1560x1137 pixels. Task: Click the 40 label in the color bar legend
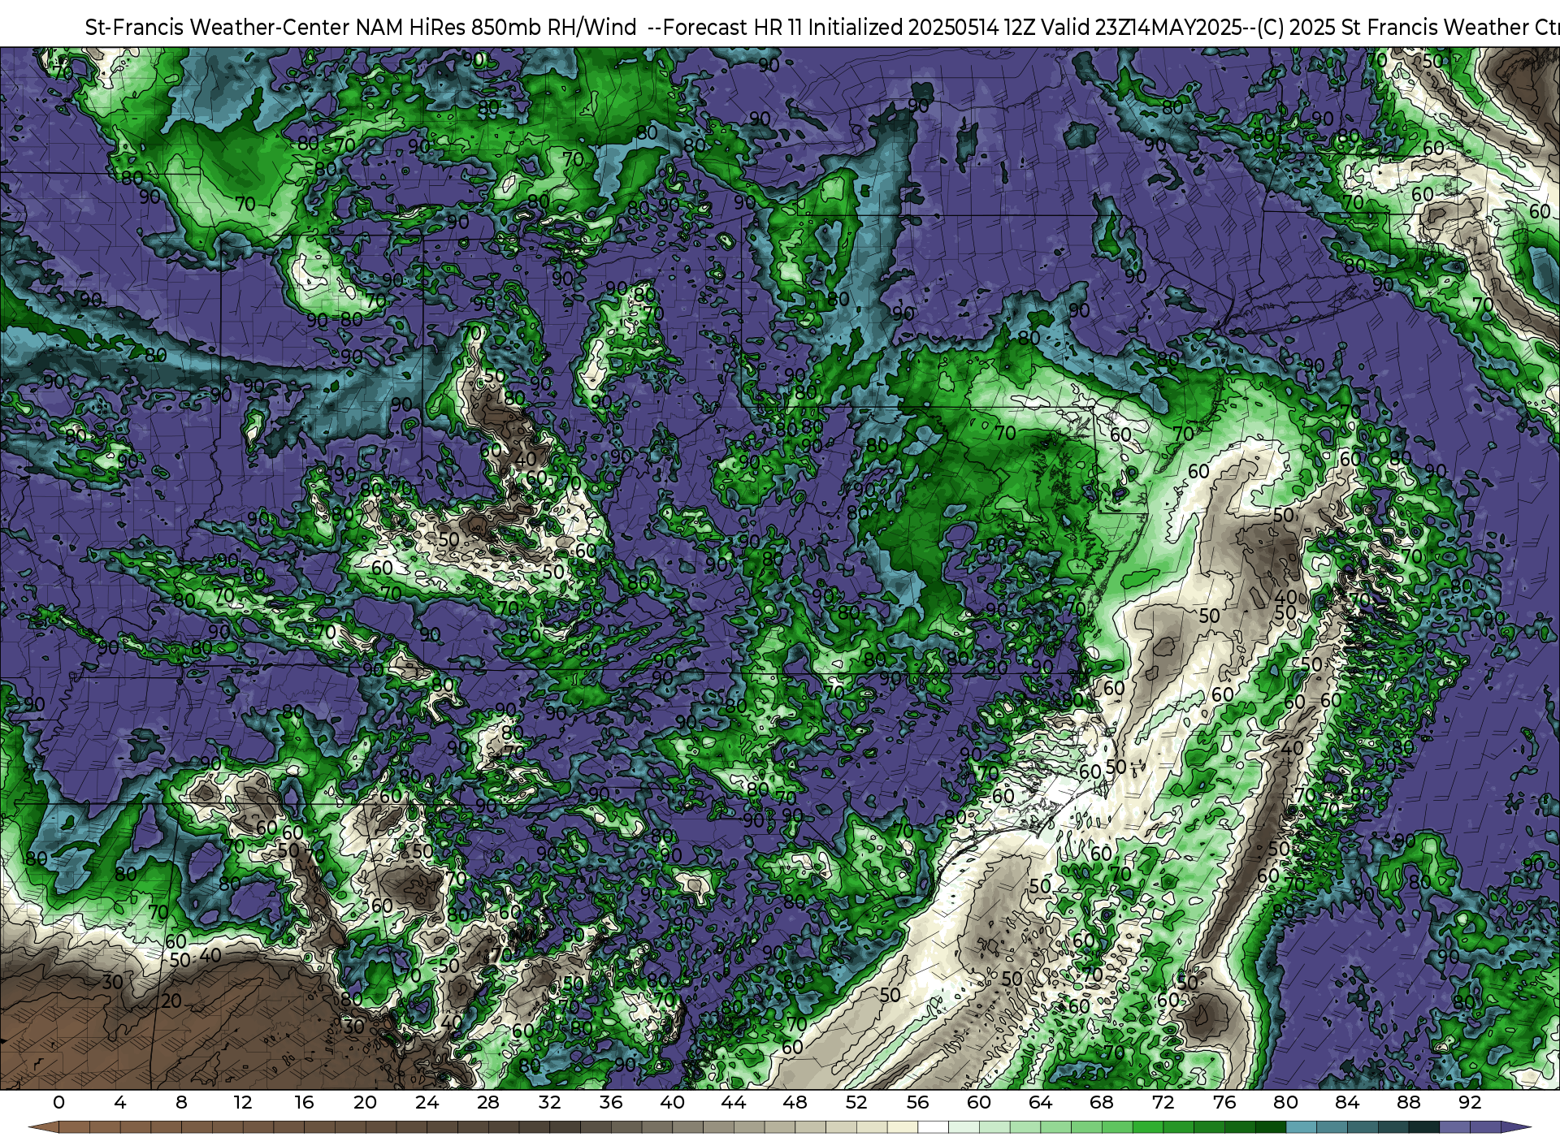coord(672,1102)
